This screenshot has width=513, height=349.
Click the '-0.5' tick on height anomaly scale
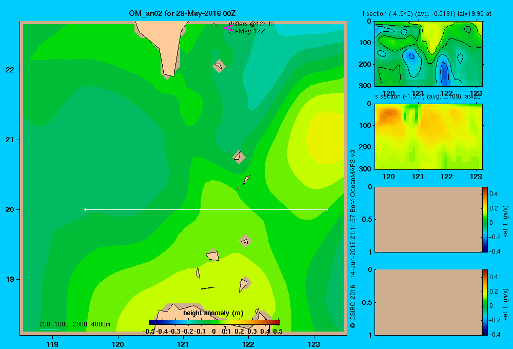point(149,332)
